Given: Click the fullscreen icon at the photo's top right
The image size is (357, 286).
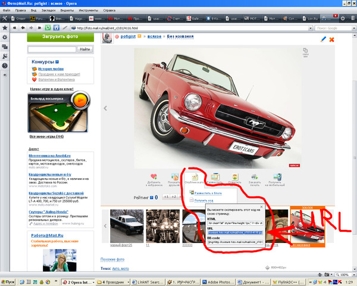Looking at the screenshot, I should pos(305,52).
